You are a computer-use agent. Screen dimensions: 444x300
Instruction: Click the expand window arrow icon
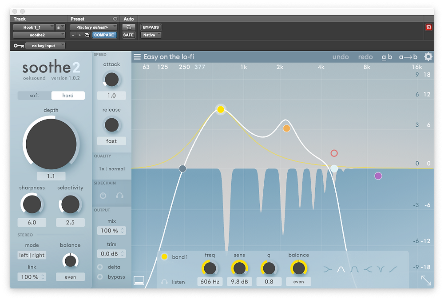tap(426, 280)
